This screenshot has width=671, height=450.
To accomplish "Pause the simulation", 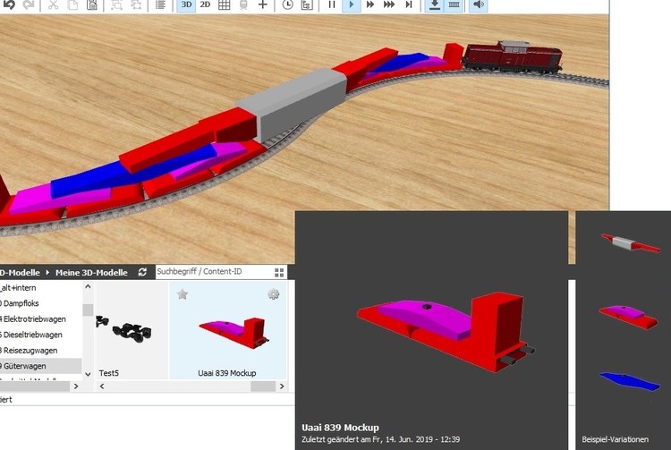I will (332, 5).
